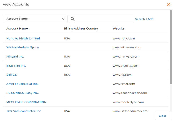The height and width of the screenshot is (121, 173).
Task: Click the magnifying glass search icon
Action: 73,19
